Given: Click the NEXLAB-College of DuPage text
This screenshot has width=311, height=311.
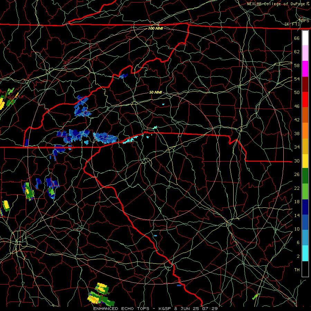Looking at the screenshot, I should pyautogui.click(x=276, y=4).
